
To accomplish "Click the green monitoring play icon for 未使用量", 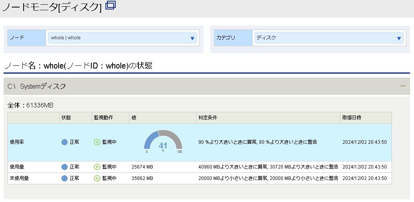I will pos(97,178).
